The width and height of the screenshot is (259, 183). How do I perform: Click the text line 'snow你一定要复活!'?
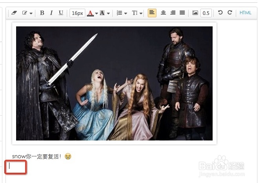pyautogui.click(x=37, y=156)
